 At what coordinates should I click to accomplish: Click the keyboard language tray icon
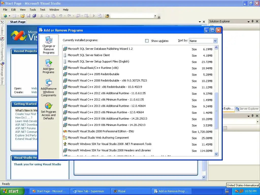[x=227, y=191]
